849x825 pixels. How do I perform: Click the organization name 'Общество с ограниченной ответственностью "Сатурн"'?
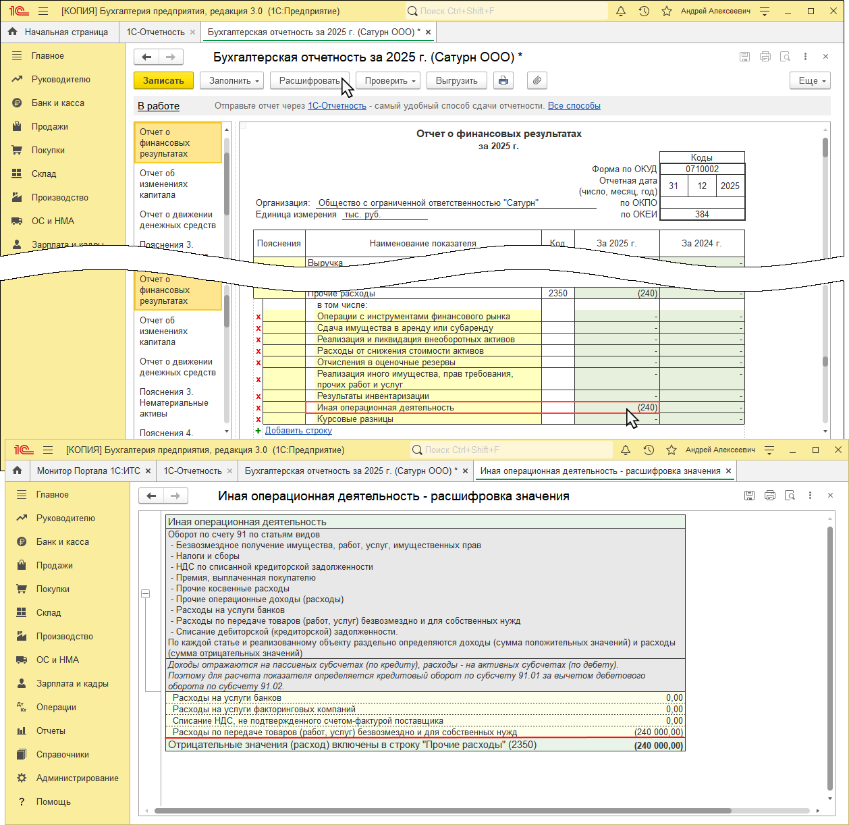coord(428,203)
